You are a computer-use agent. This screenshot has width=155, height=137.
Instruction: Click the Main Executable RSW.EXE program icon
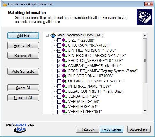pyautogui.click(x=53, y=35)
